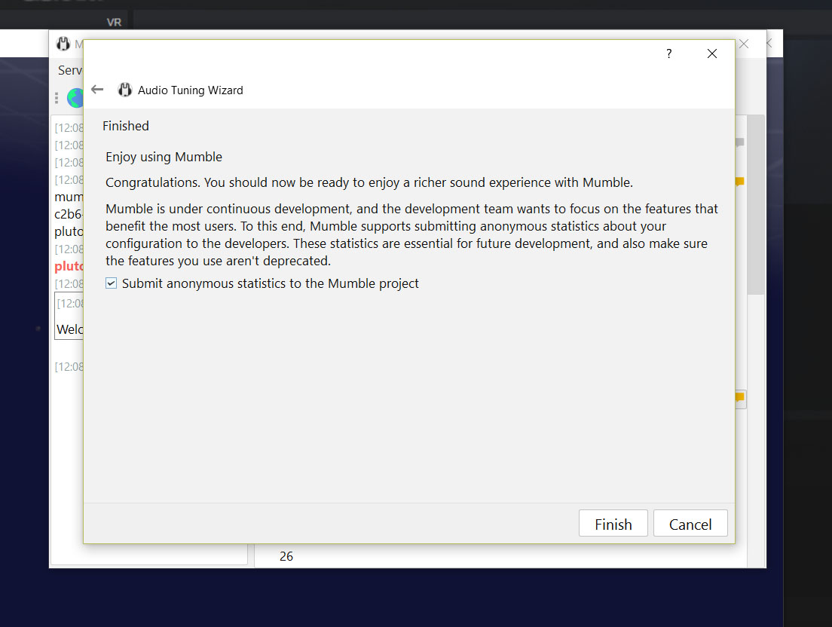
Task: Click the number 26 below the wizard
Action: 286,556
